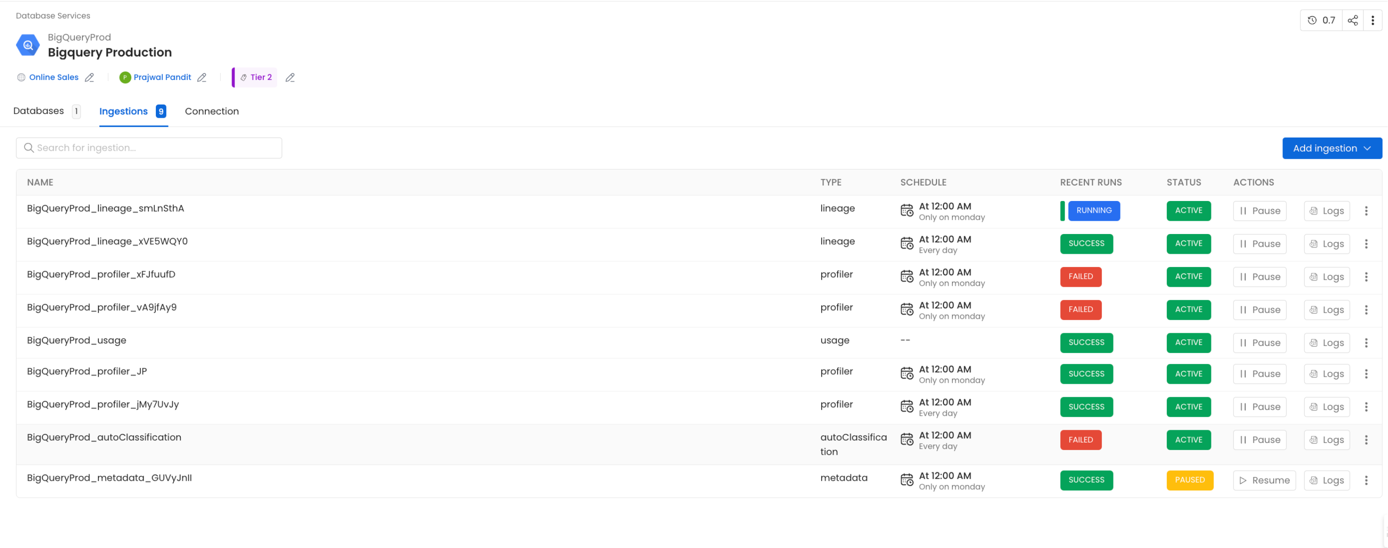This screenshot has height=548, width=1388.
Task: Resume BigQueryProd_metadata_GUVyJnII ingestion
Action: (x=1264, y=480)
